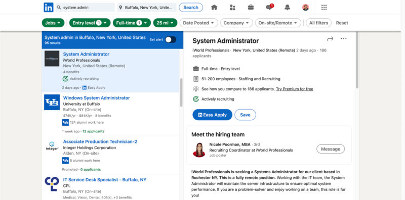Click 'Integer Holdings Corporation' company name

tap(90, 147)
